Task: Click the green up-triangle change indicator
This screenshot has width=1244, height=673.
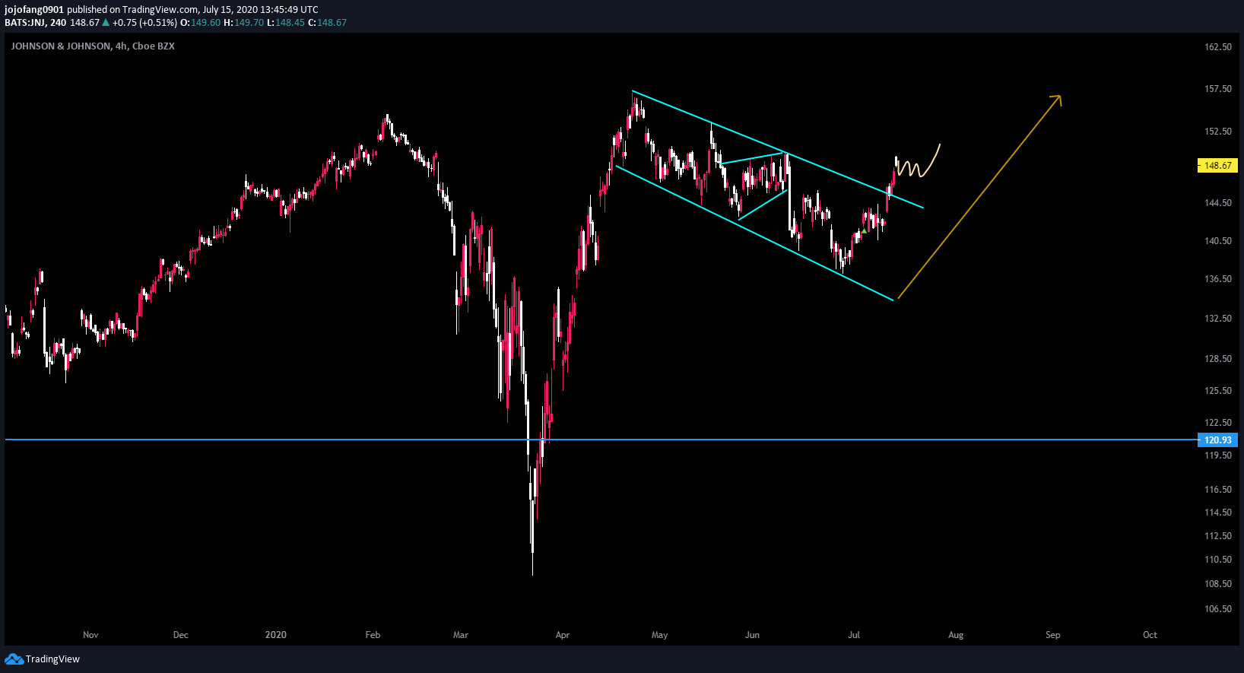Action: [x=106, y=23]
